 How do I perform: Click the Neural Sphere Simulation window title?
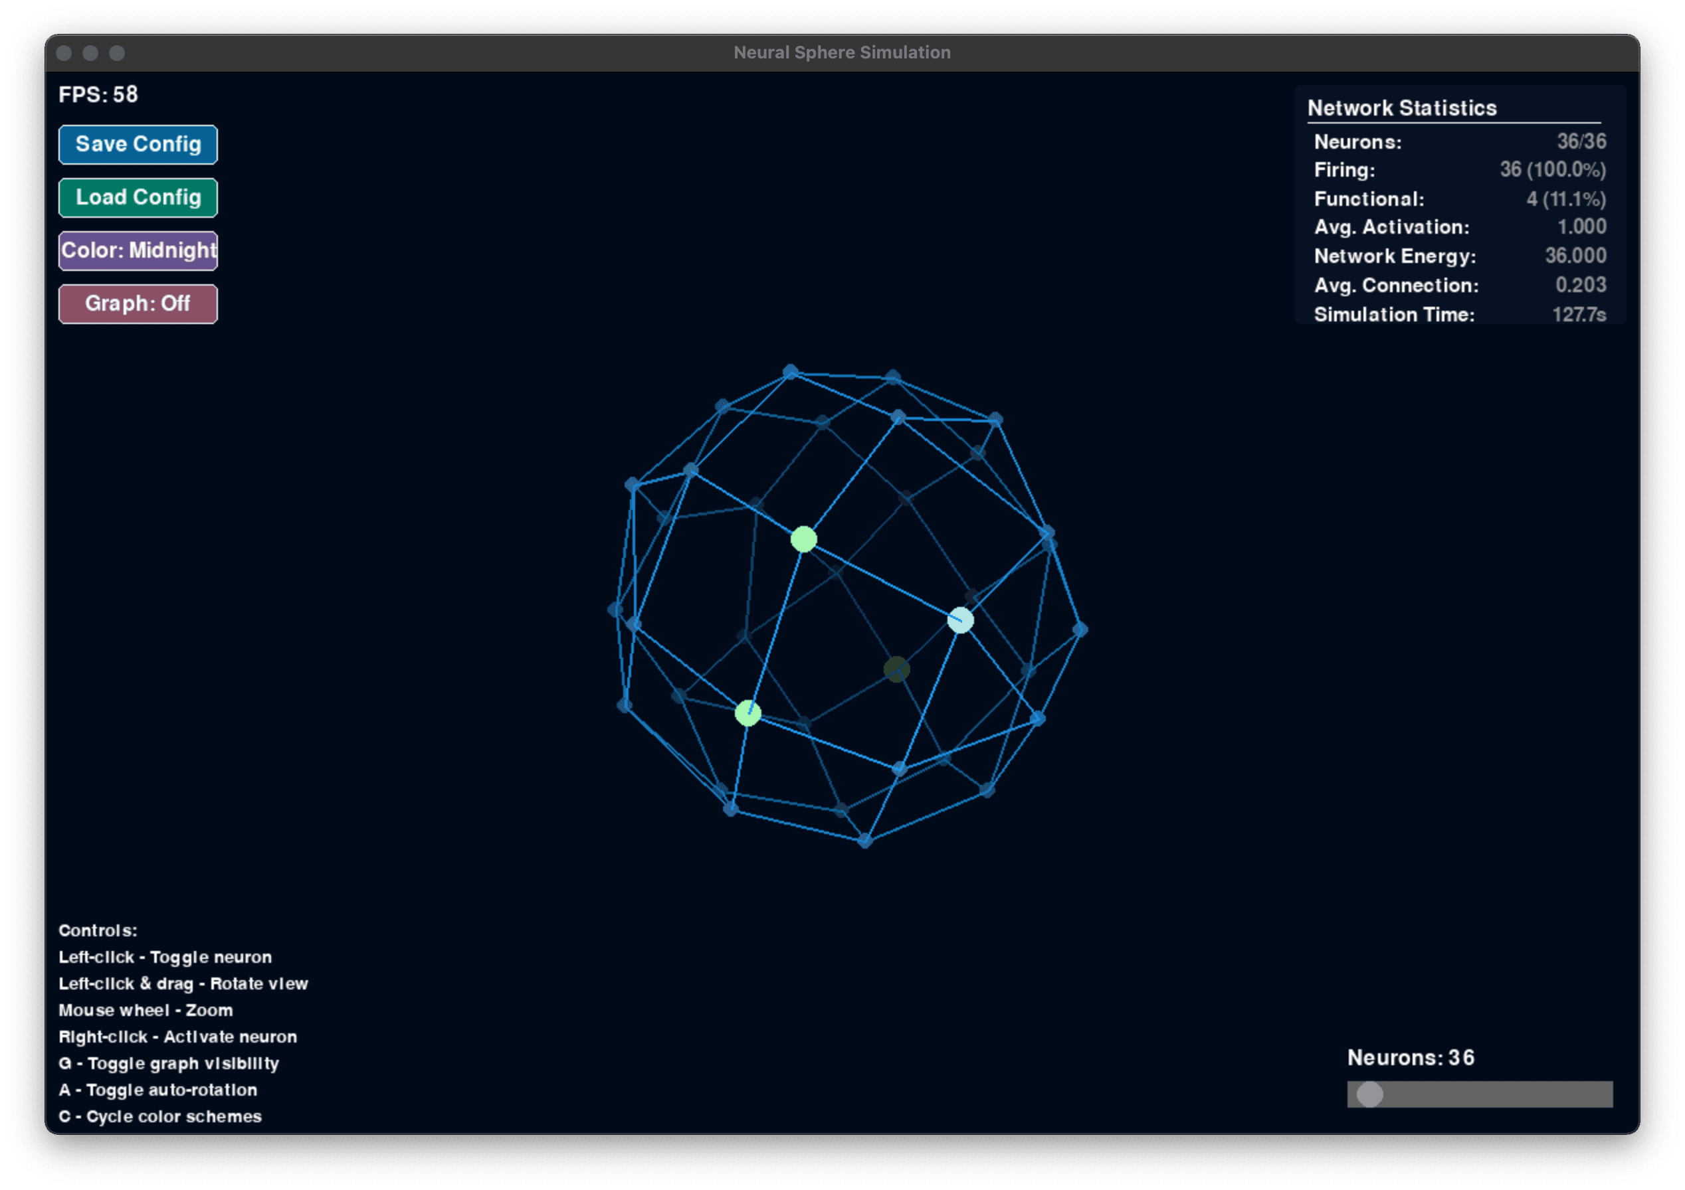(x=842, y=53)
